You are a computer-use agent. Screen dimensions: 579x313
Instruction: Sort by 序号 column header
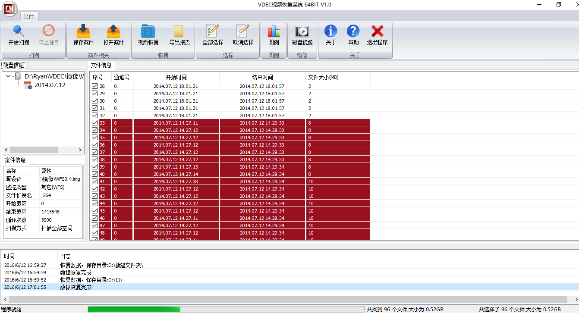point(101,77)
